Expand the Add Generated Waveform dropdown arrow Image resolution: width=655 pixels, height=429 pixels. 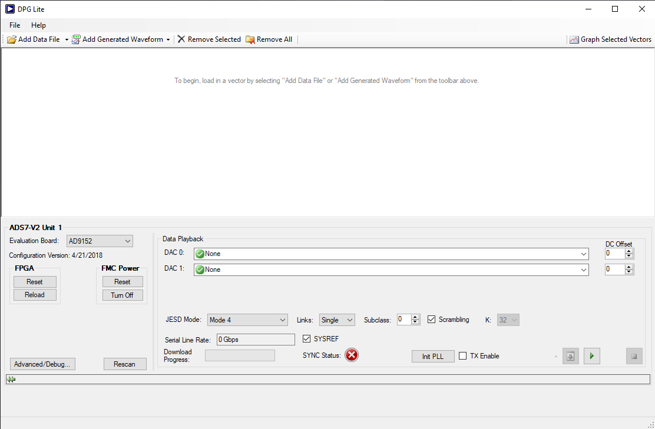click(x=168, y=39)
